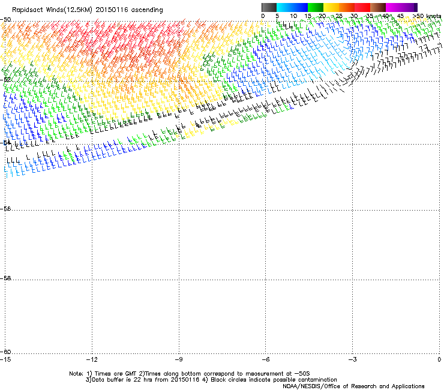
Task: Click longitude axis label '-9'
Action: click(178, 359)
